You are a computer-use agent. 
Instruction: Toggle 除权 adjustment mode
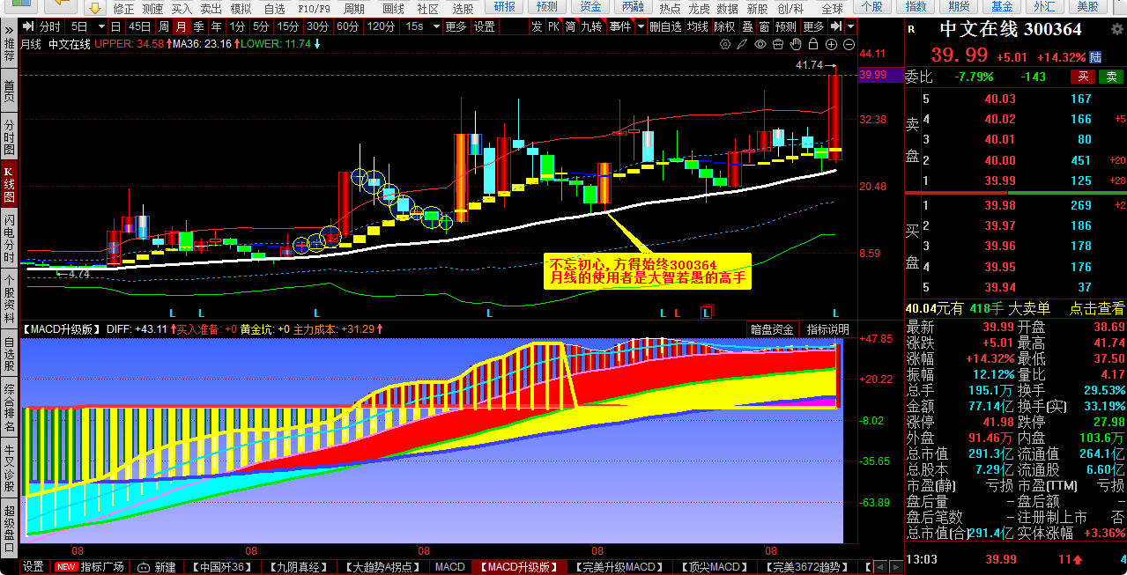click(725, 26)
